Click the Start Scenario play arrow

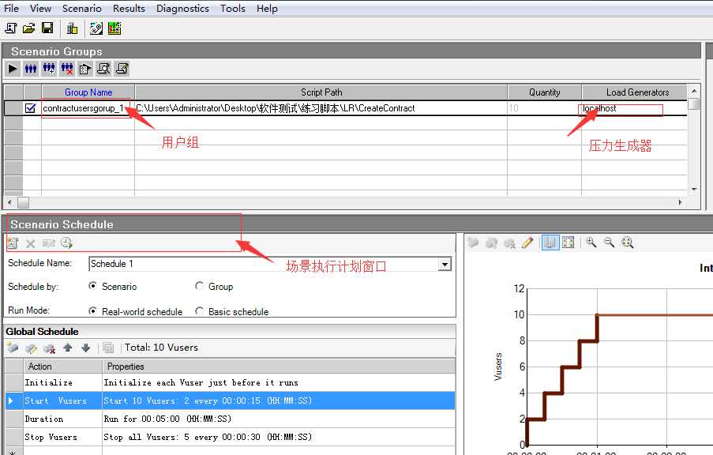(x=13, y=69)
